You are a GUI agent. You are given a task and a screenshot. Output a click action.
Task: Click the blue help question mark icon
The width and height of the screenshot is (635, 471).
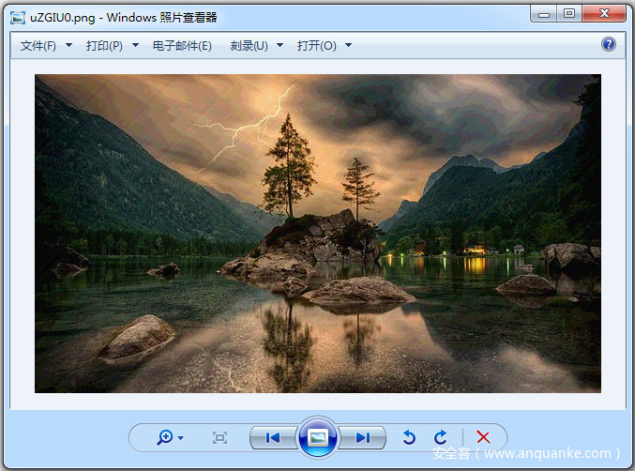[609, 45]
